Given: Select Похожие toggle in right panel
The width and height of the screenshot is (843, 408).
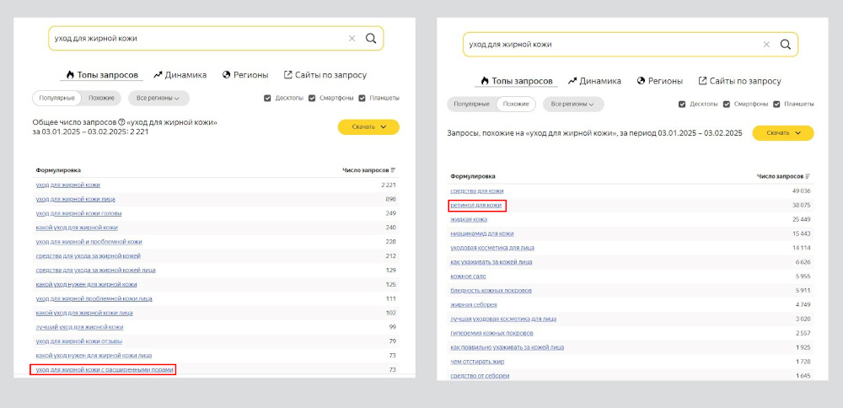Looking at the screenshot, I should coord(516,105).
